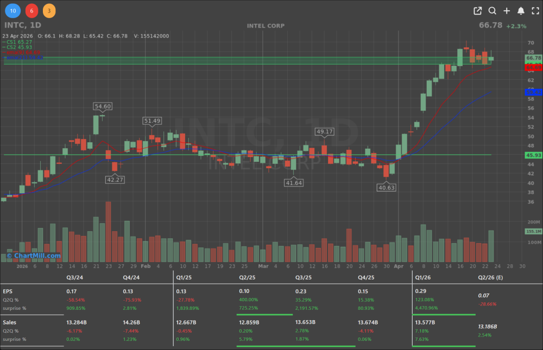Click the +2.3% change value
Viewport: 543px width, 350px height.
(516, 26)
